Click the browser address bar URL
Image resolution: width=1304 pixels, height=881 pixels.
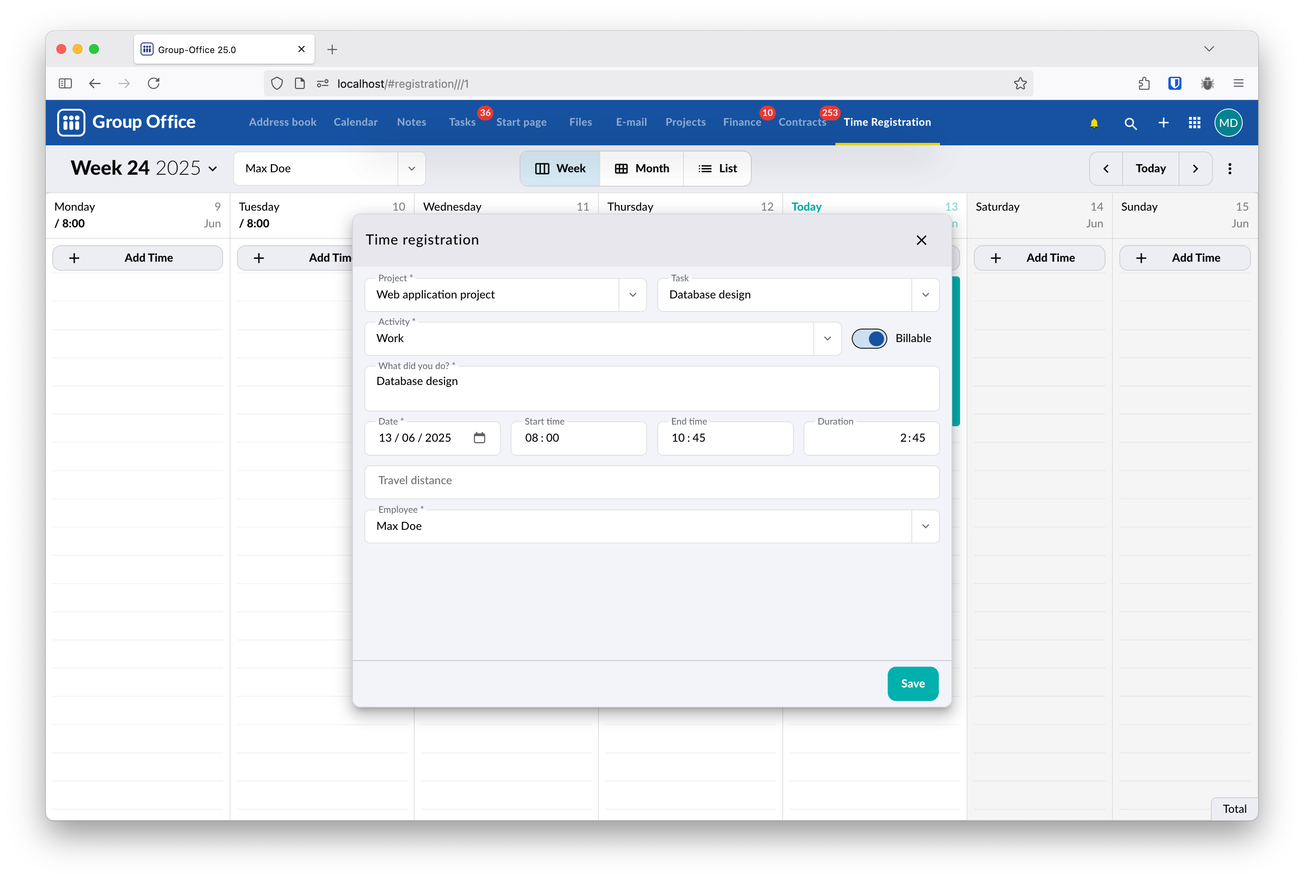coord(403,84)
